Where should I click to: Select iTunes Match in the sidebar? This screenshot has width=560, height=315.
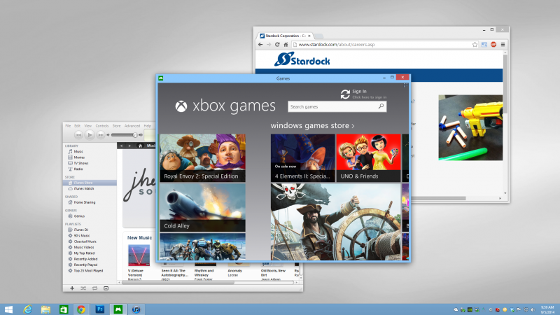pos(84,188)
